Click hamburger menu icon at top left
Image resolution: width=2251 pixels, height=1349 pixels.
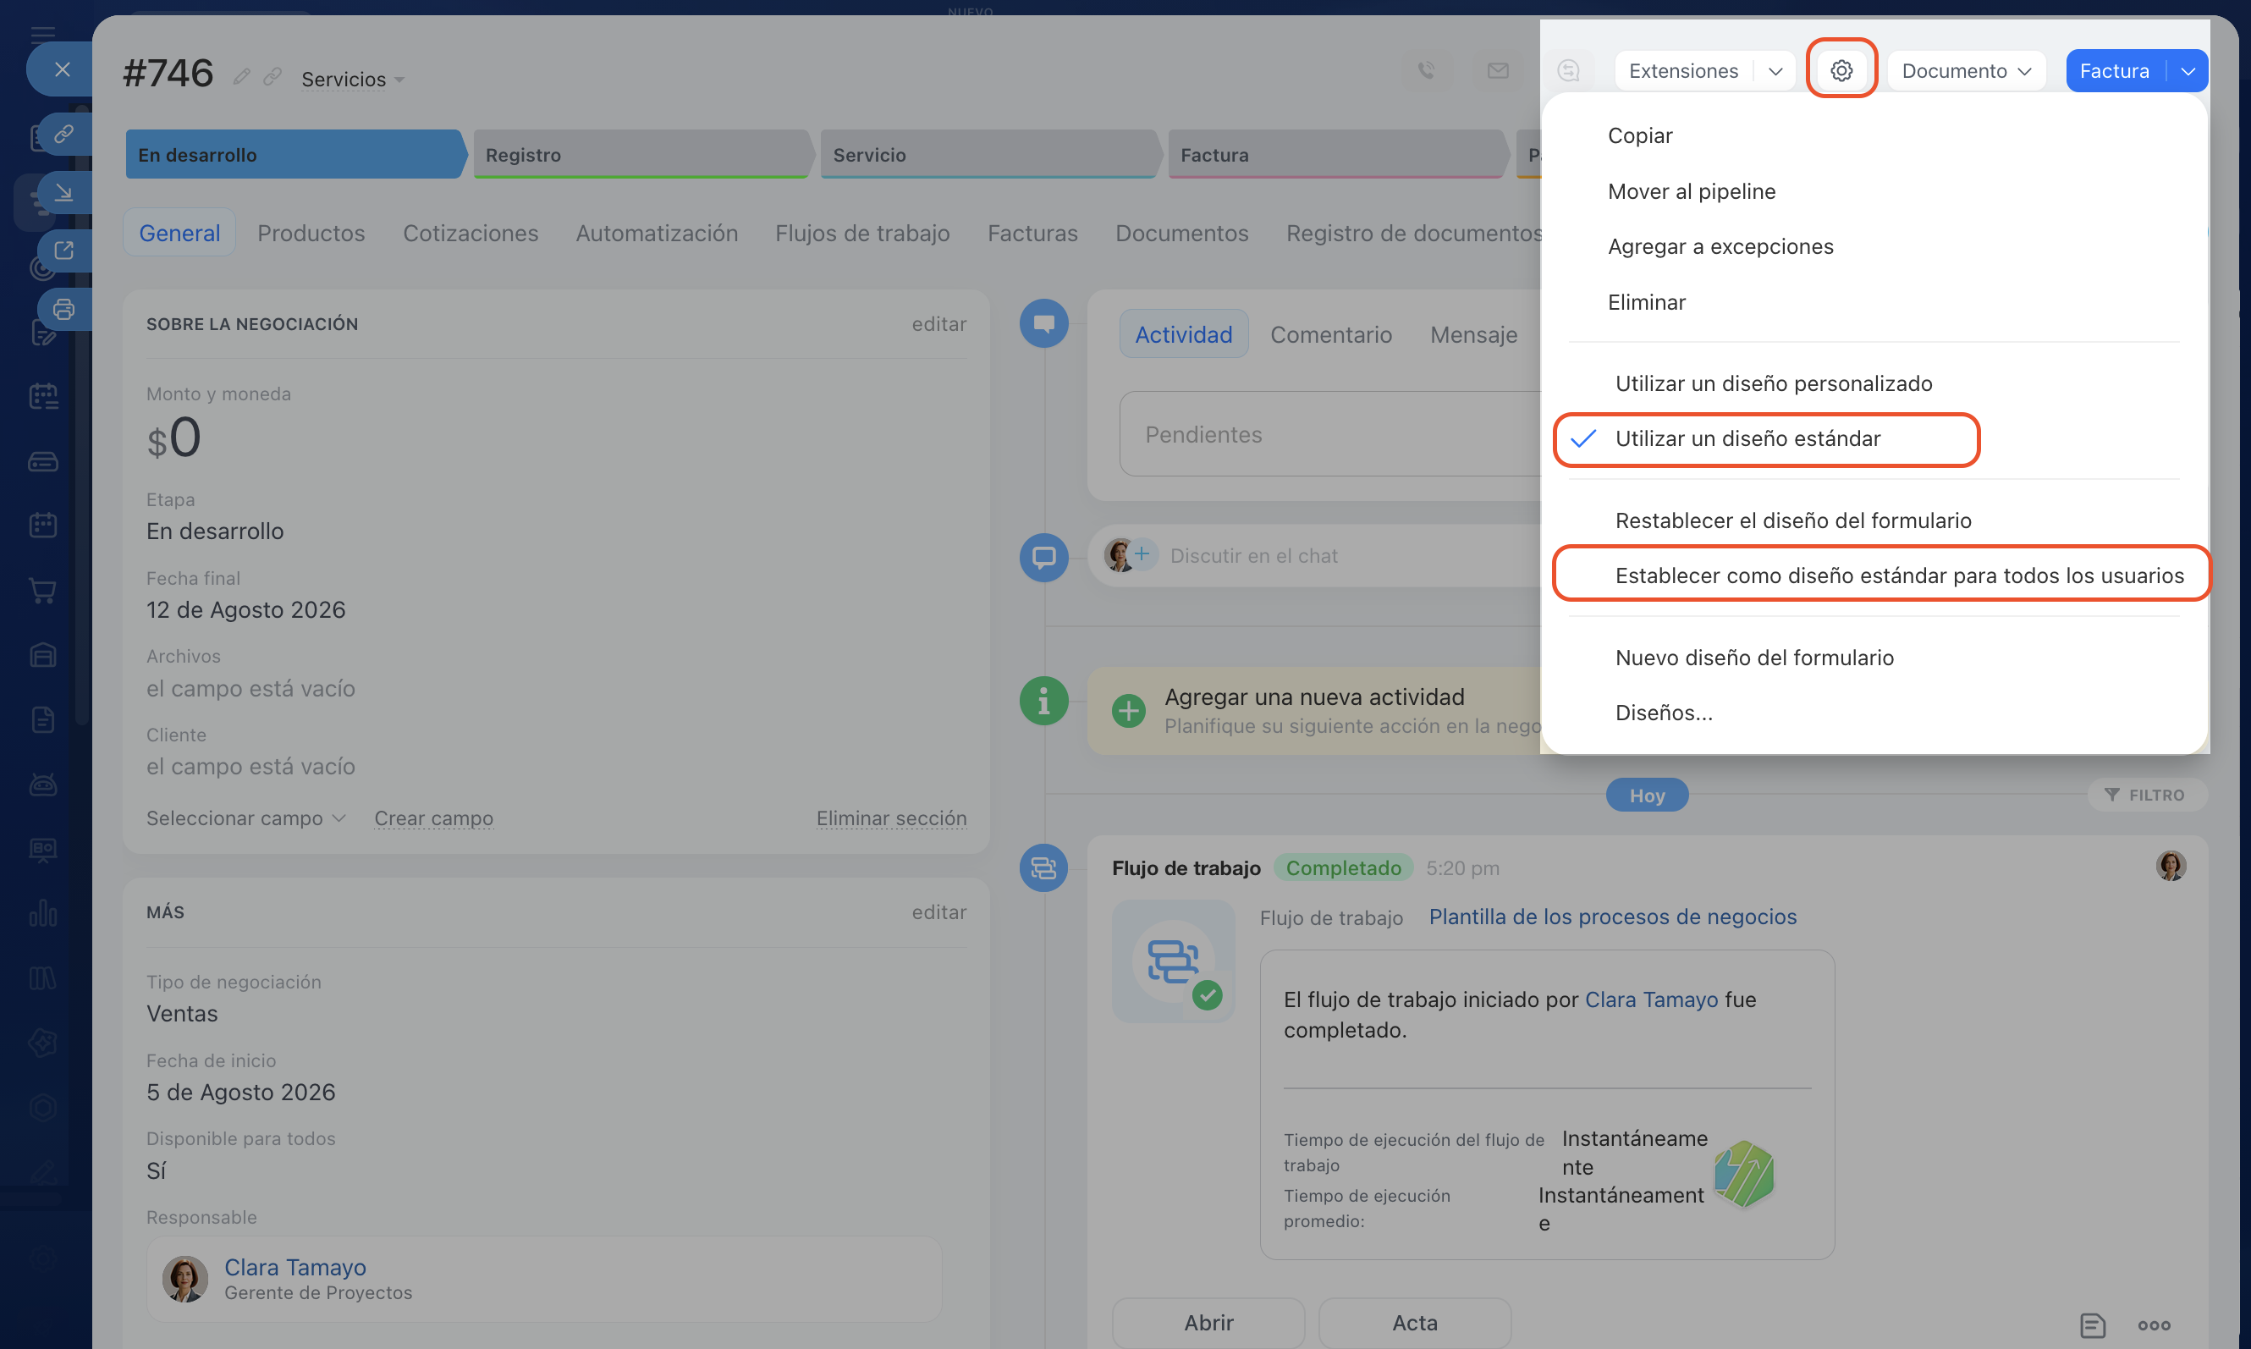pyautogui.click(x=42, y=36)
